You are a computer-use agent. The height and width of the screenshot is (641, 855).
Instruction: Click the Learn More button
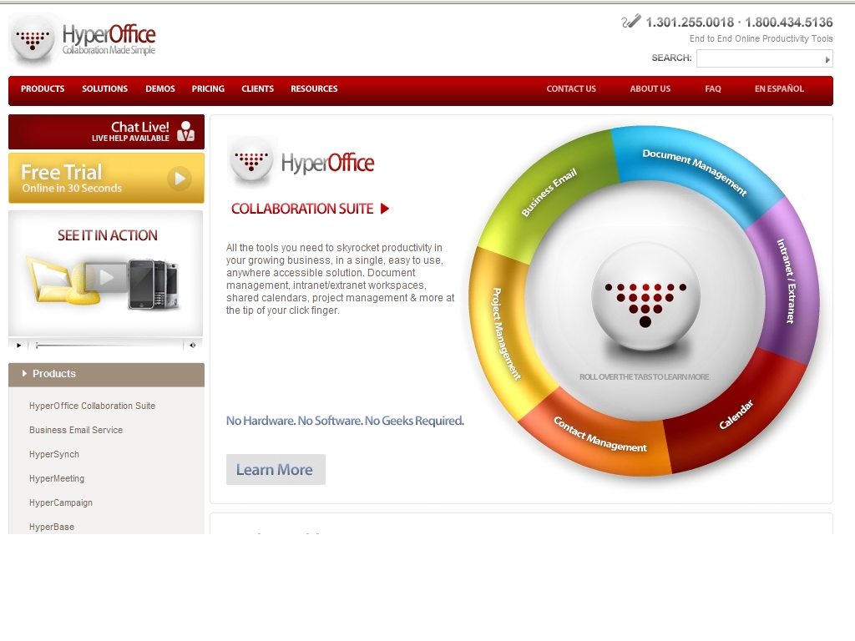[x=276, y=469]
